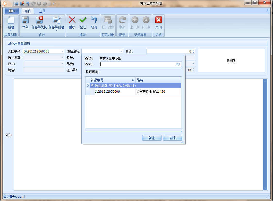Click the green 验证 (Validate) checkmark icon
This screenshot has width=273, height=201.
coord(83,20)
